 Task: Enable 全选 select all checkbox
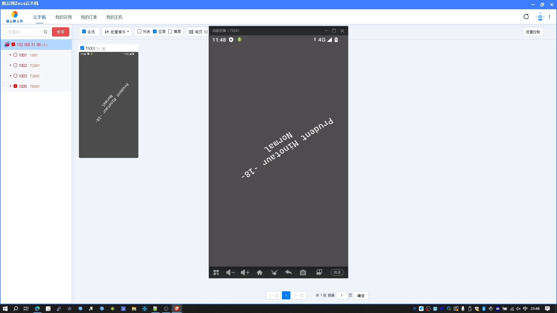pyautogui.click(x=84, y=32)
